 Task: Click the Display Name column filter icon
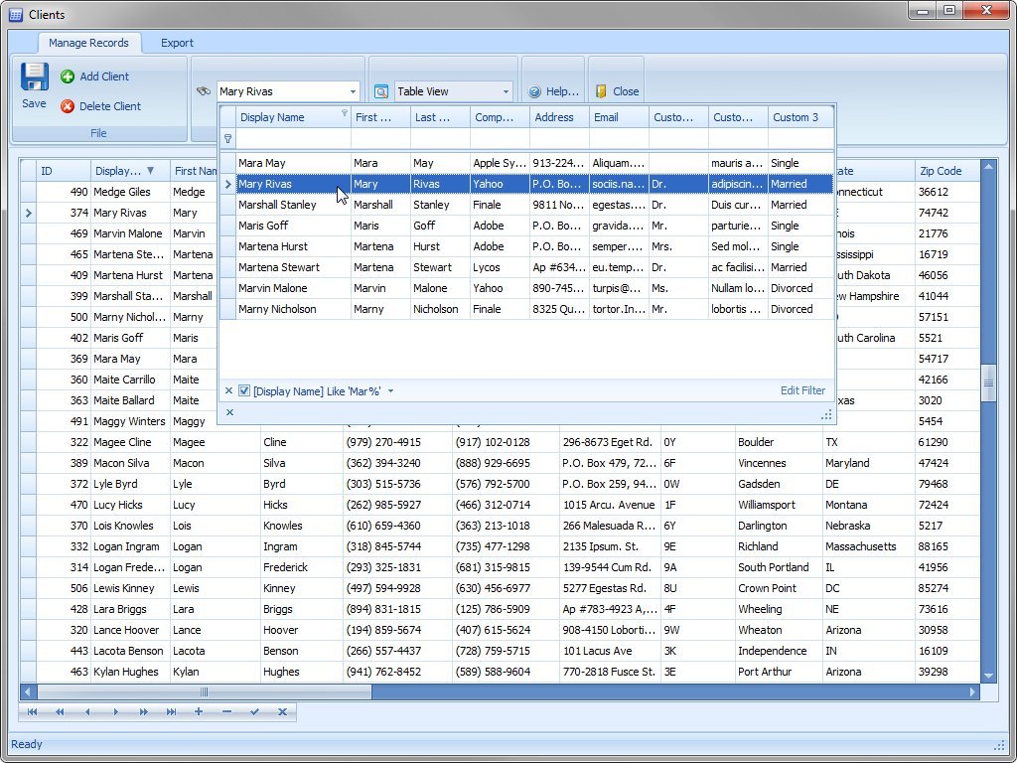(345, 113)
